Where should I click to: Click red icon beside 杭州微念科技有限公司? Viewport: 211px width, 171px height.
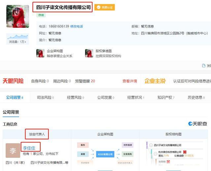coord(185,152)
